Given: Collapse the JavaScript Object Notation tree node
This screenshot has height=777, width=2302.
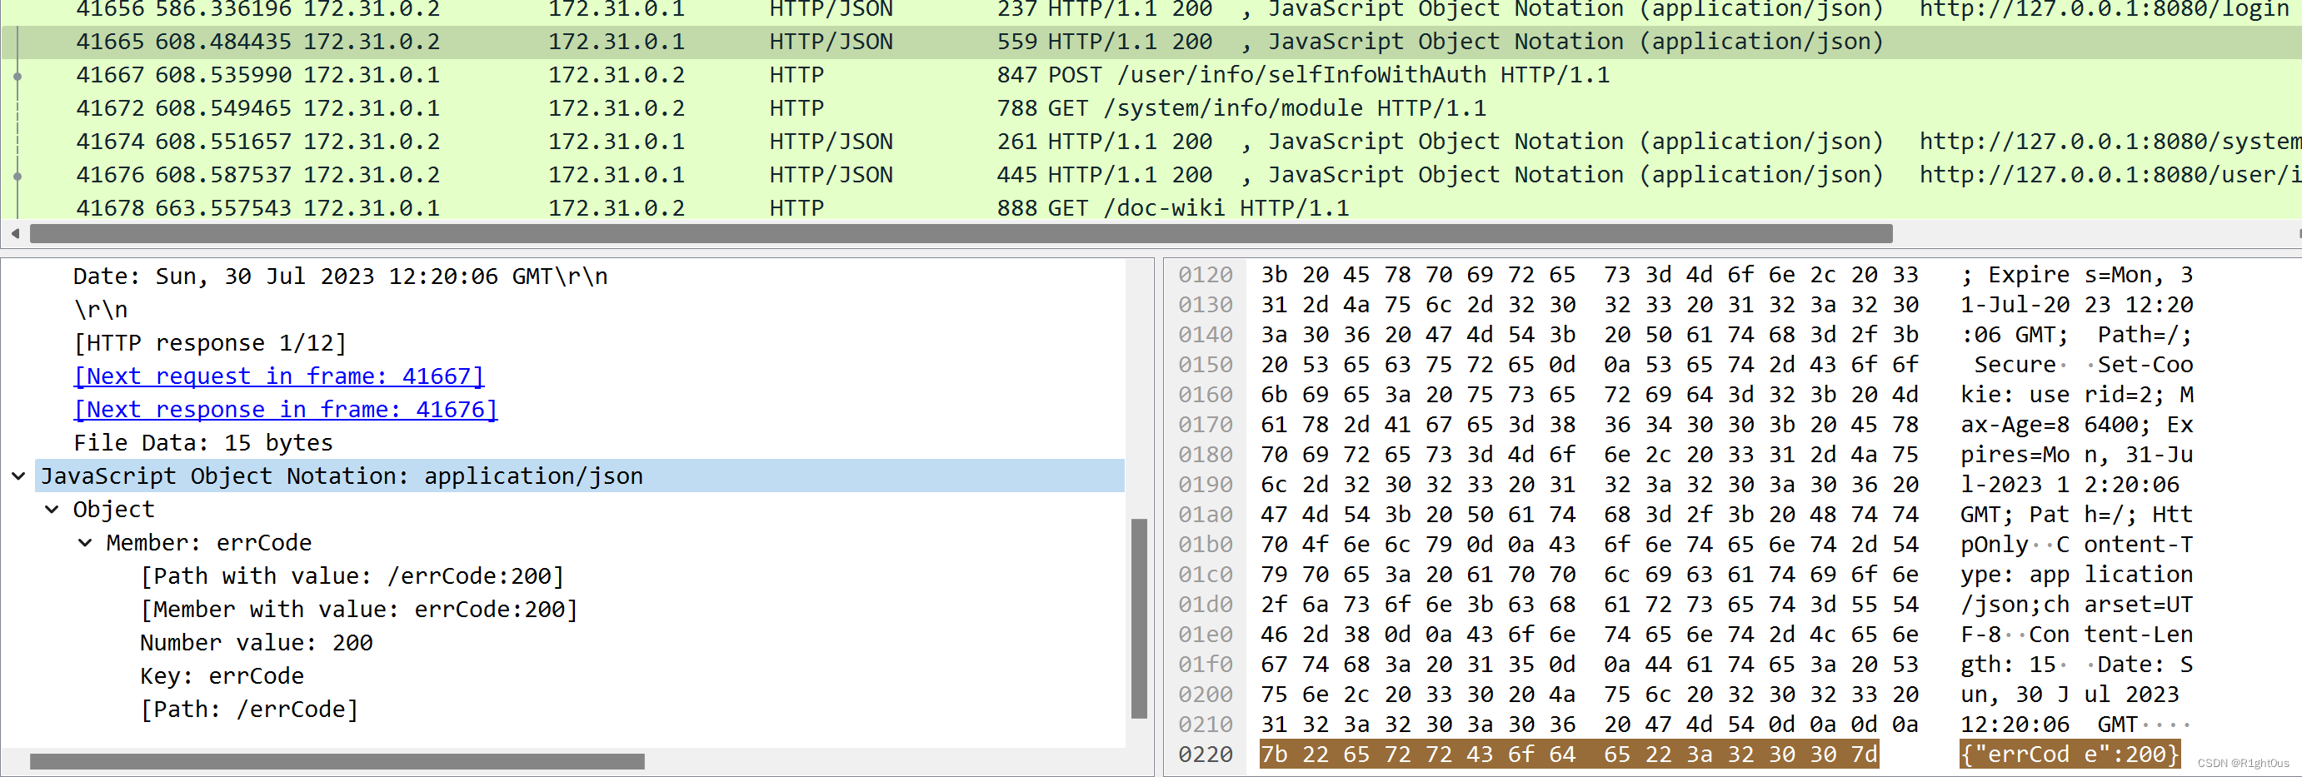Looking at the screenshot, I should (17, 476).
